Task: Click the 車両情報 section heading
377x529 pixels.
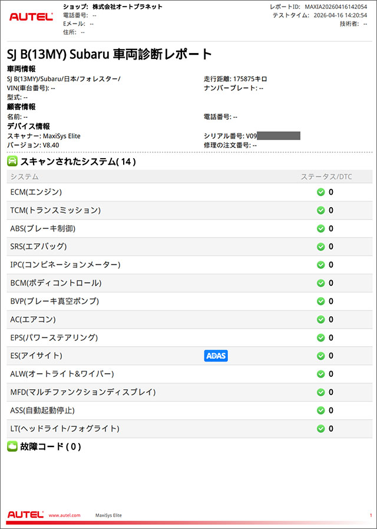Action: coord(21,69)
